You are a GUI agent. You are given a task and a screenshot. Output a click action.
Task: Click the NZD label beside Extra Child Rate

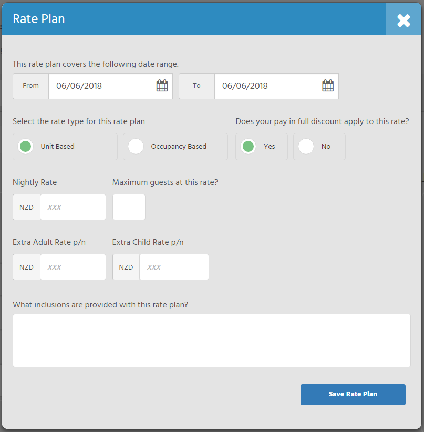click(x=126, y=267)
